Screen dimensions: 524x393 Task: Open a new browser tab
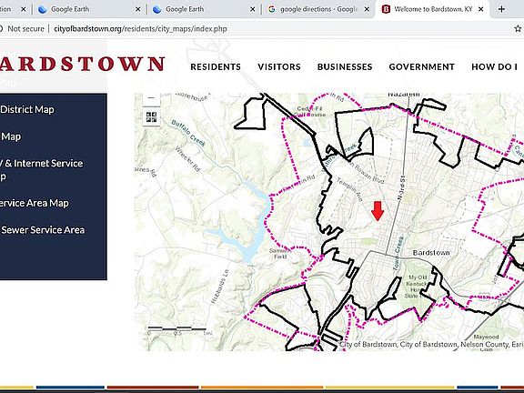point(501,10)
